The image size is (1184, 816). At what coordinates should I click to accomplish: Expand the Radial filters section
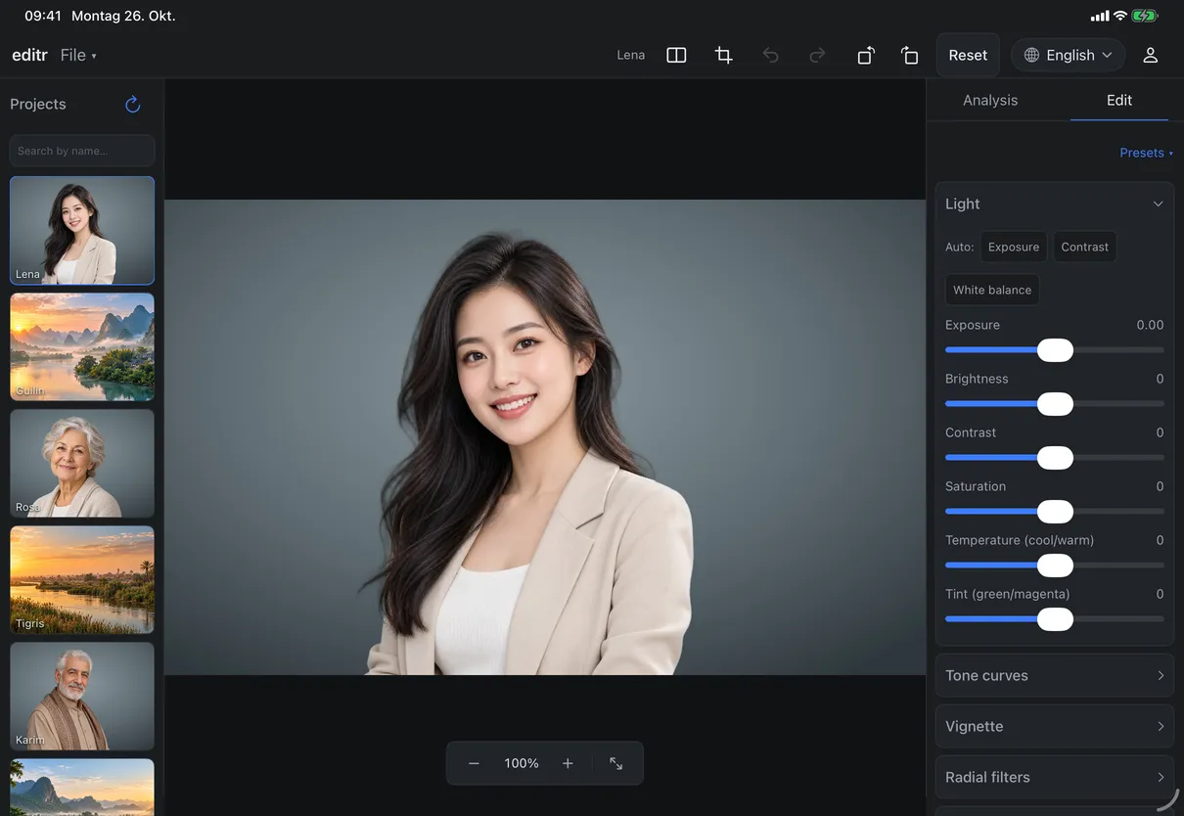pyautogui.click(x=1055, y=777)
